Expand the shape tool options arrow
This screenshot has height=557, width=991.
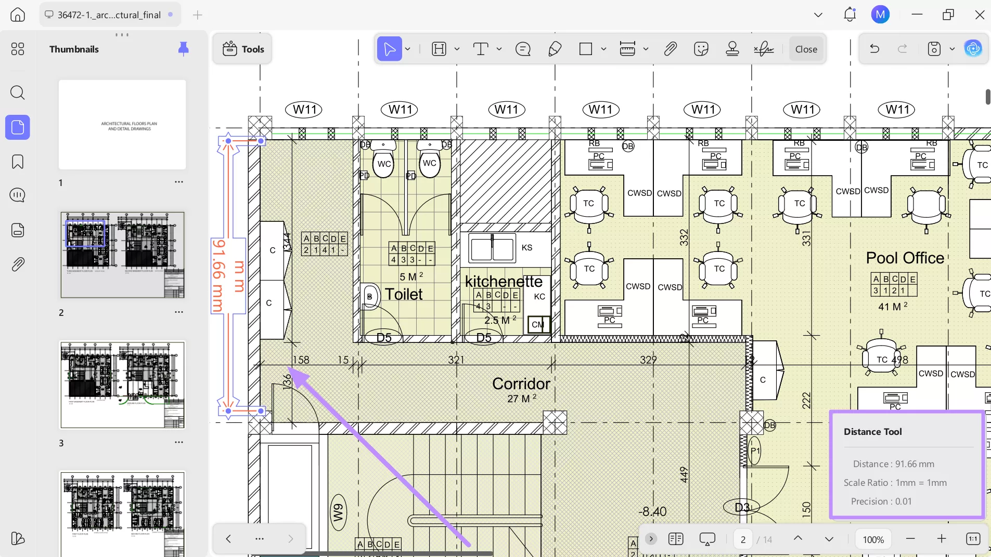tap(603, 49)
